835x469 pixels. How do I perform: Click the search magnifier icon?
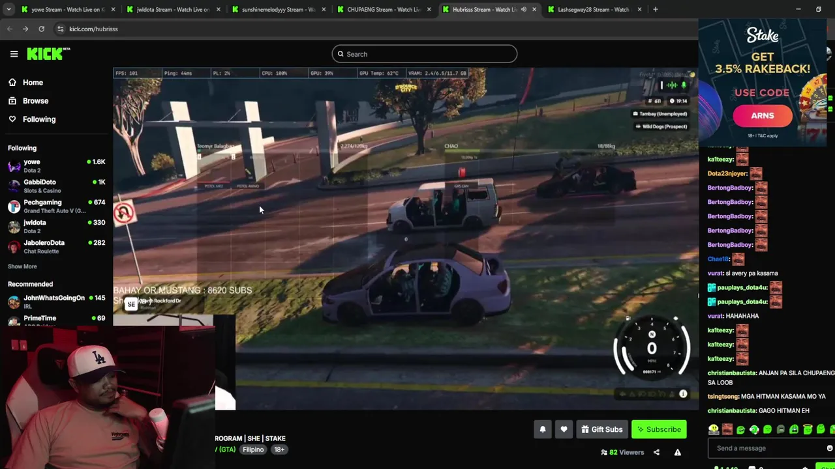click(x=340, y=54)
